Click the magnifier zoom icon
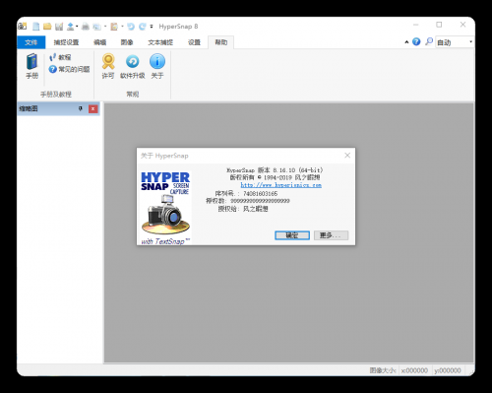This screenshot has height=393, width=492. click(x=429, y=41)
